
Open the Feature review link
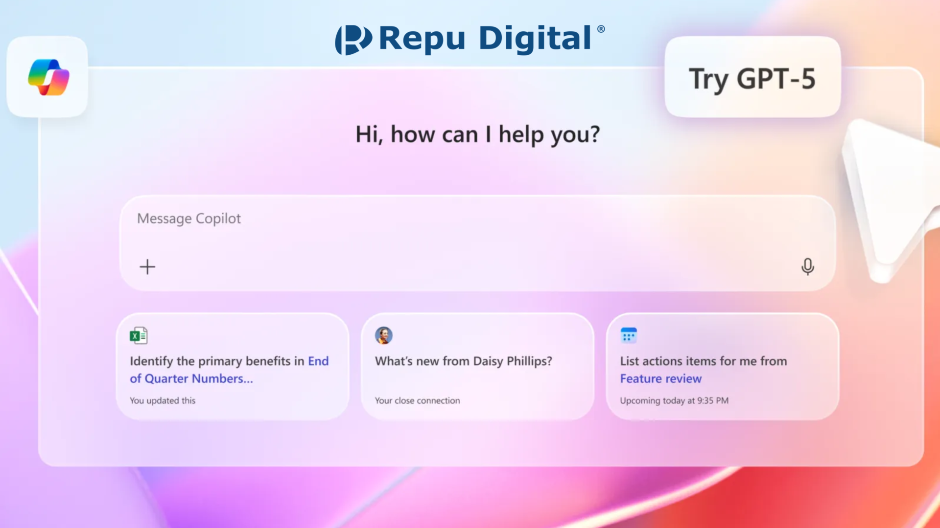(x=661, y=378)
